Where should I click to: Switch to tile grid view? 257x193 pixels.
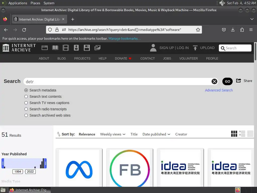(234, 134)
